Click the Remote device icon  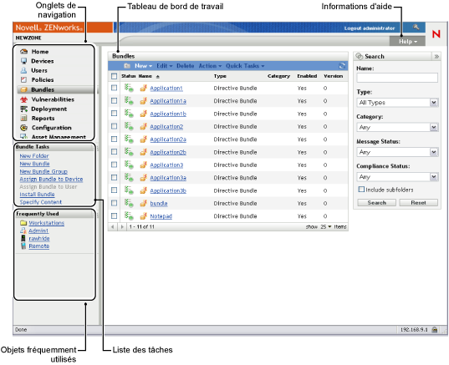[x=23, y=246]
